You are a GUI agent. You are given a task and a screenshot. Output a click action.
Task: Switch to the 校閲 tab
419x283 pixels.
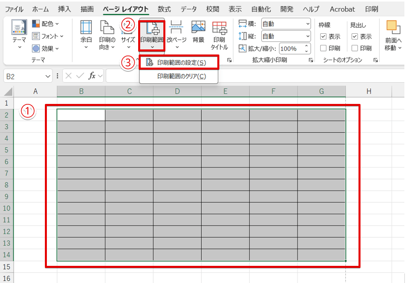coord(213,9)
